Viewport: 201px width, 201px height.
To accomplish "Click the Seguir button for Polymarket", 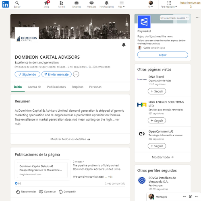I will 163,55.
